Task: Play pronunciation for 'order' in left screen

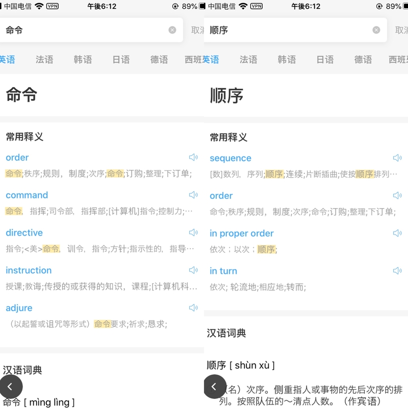Action: coord(193,157)
